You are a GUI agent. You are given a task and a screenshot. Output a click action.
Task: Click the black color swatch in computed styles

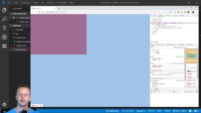pyautogui.click(x=188, y=72)
